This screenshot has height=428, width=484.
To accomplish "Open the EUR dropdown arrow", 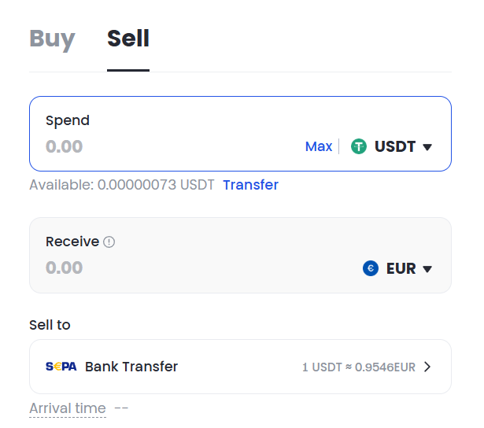I will coord(427,269).
